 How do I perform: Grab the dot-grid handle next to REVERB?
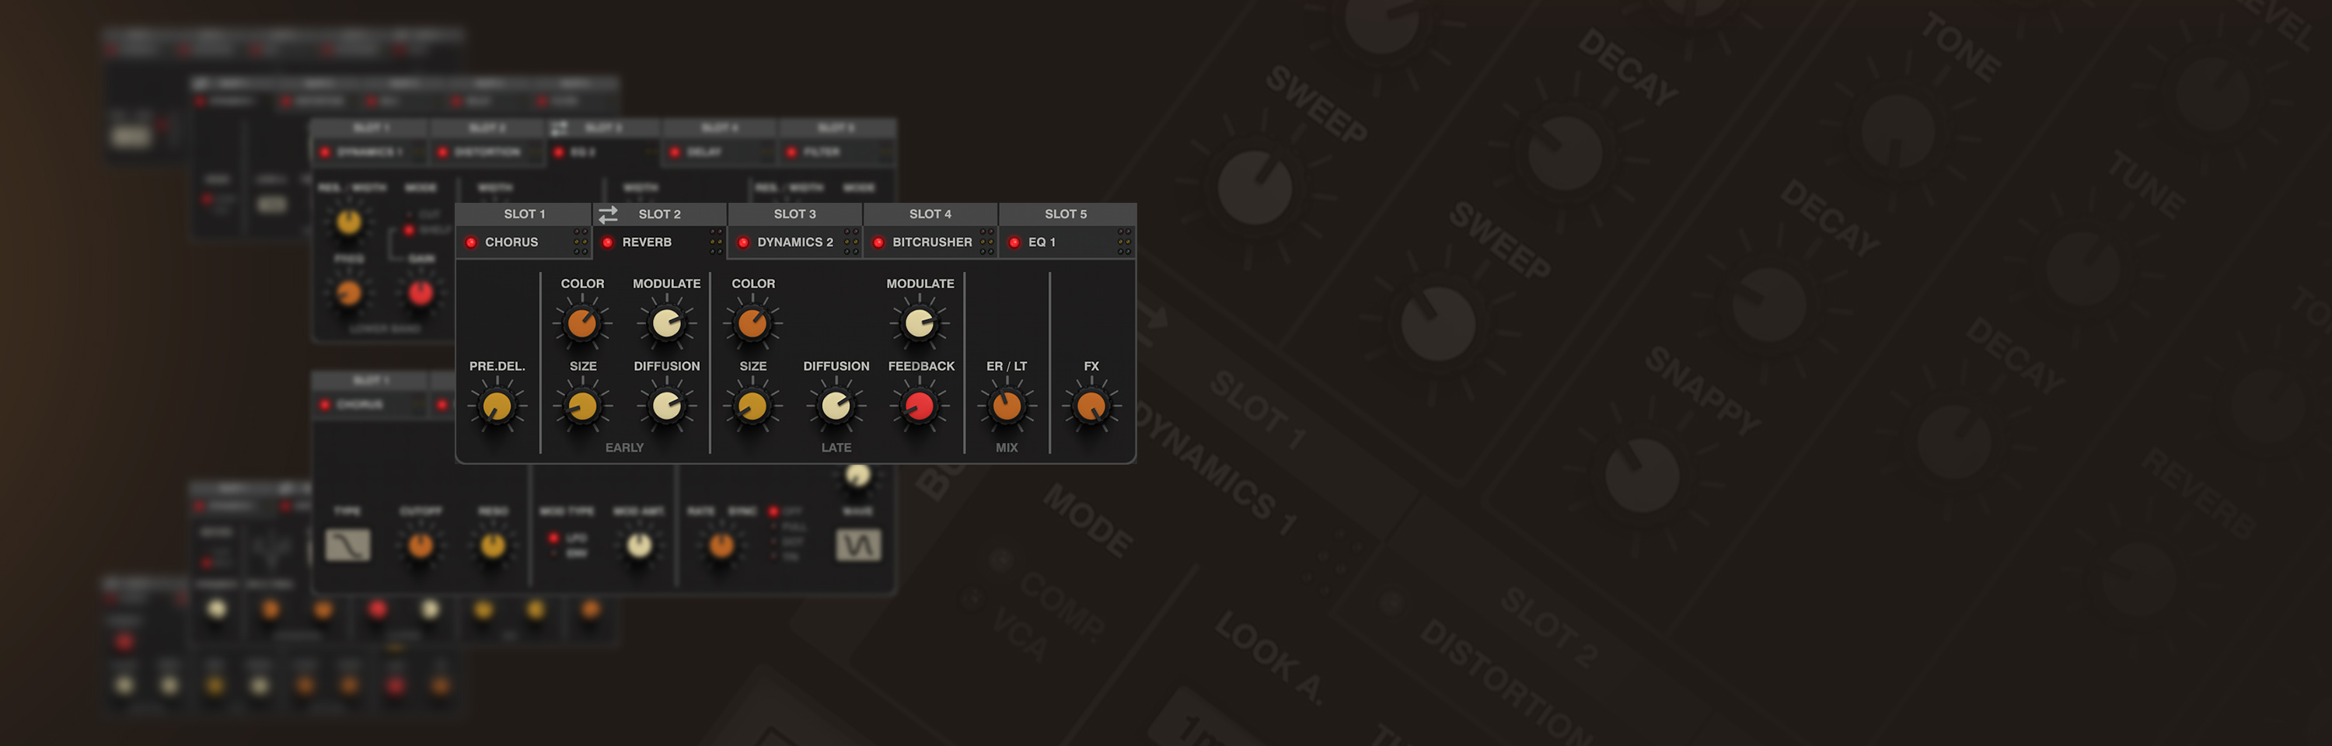(x=716, y=242)
